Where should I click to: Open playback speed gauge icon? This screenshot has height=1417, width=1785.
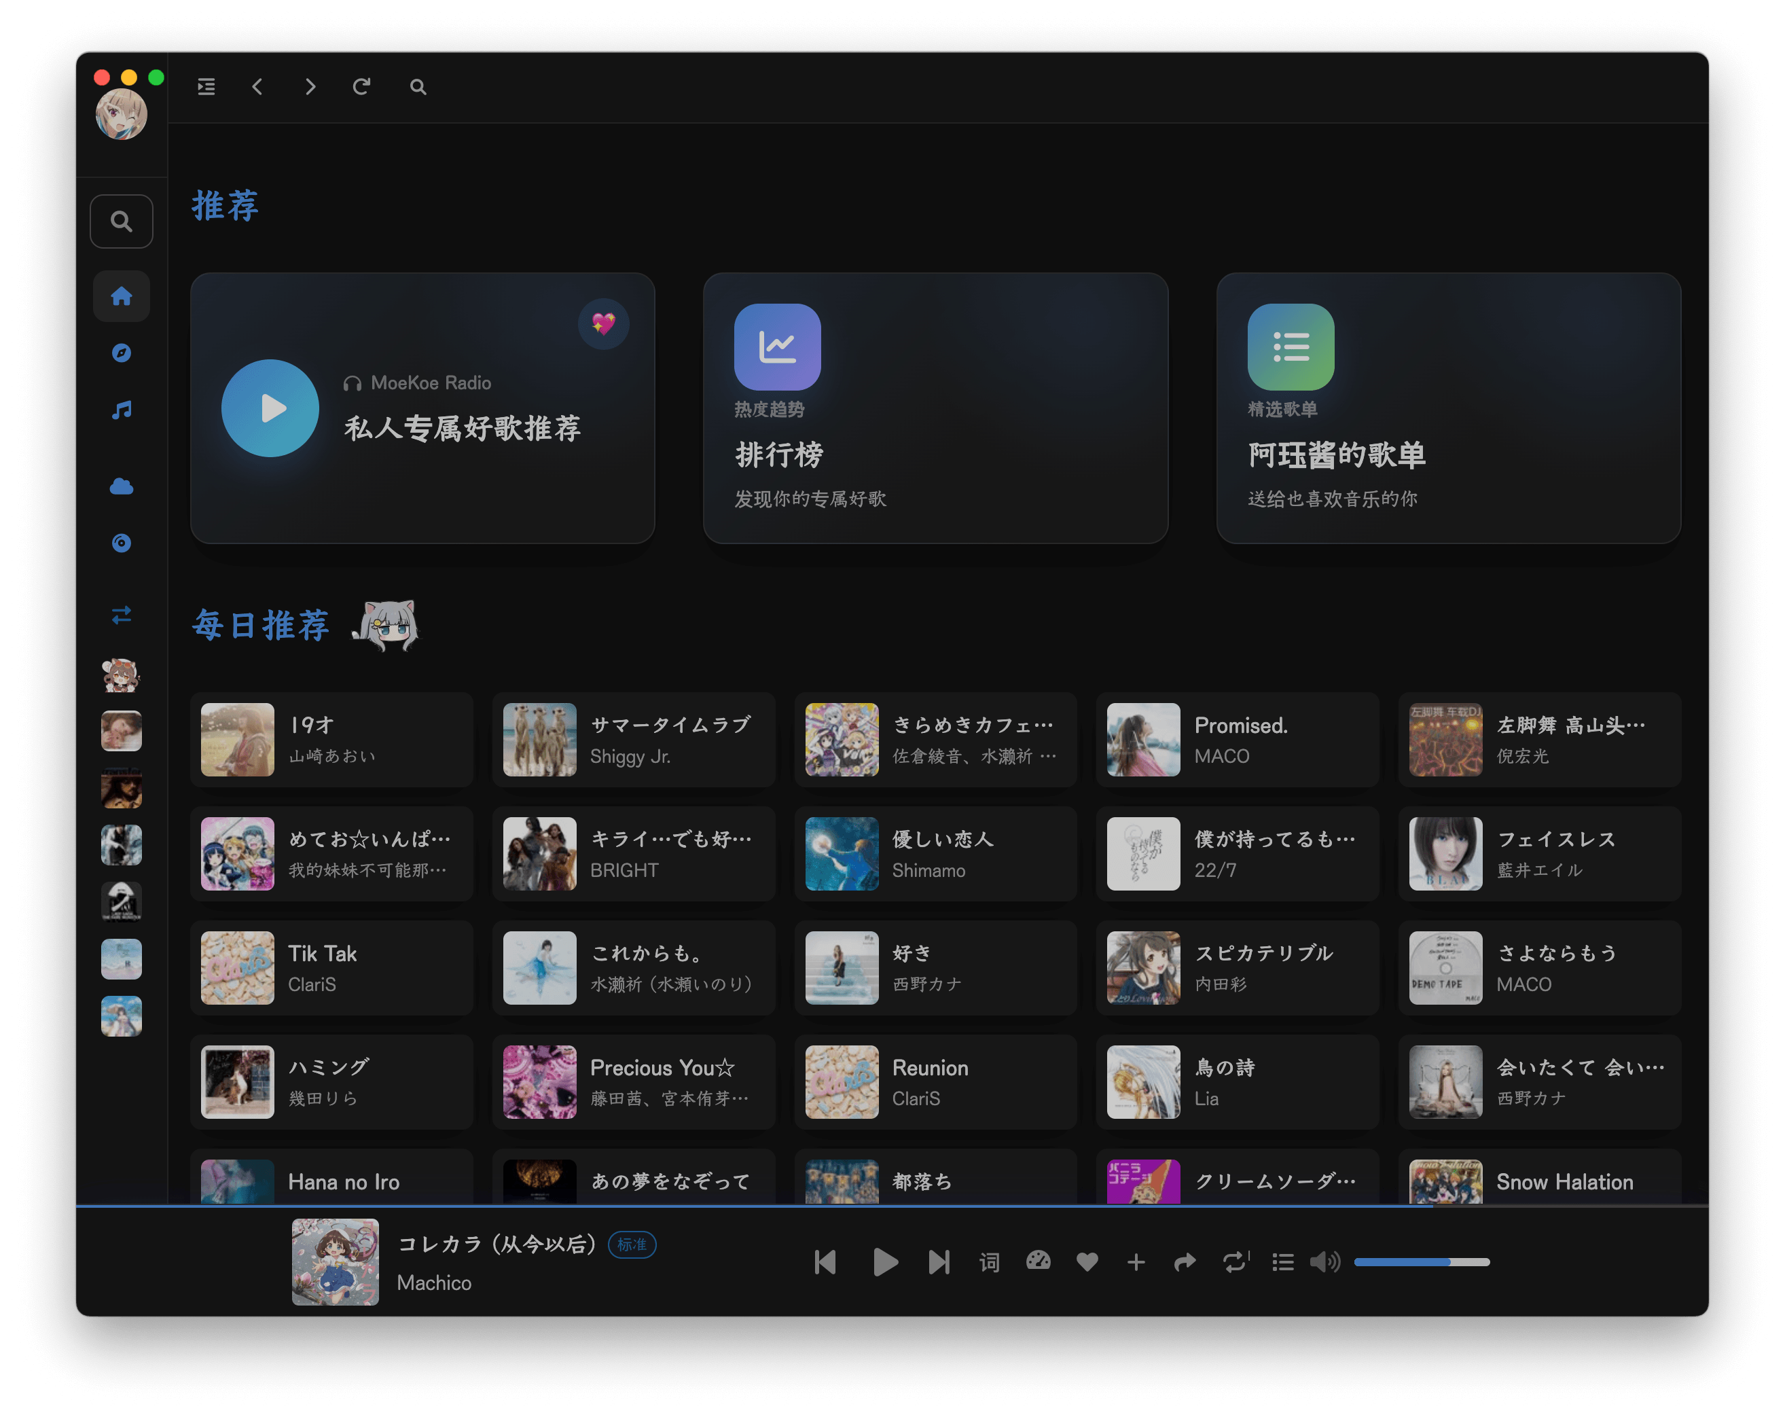click(1039, 1261)
